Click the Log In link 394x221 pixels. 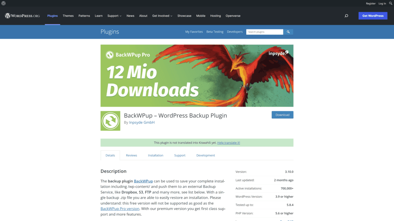click(x=382, y=3)
